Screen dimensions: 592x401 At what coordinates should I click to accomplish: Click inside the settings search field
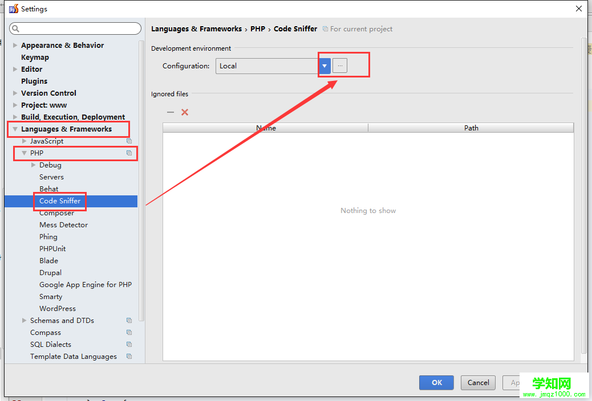75,28
